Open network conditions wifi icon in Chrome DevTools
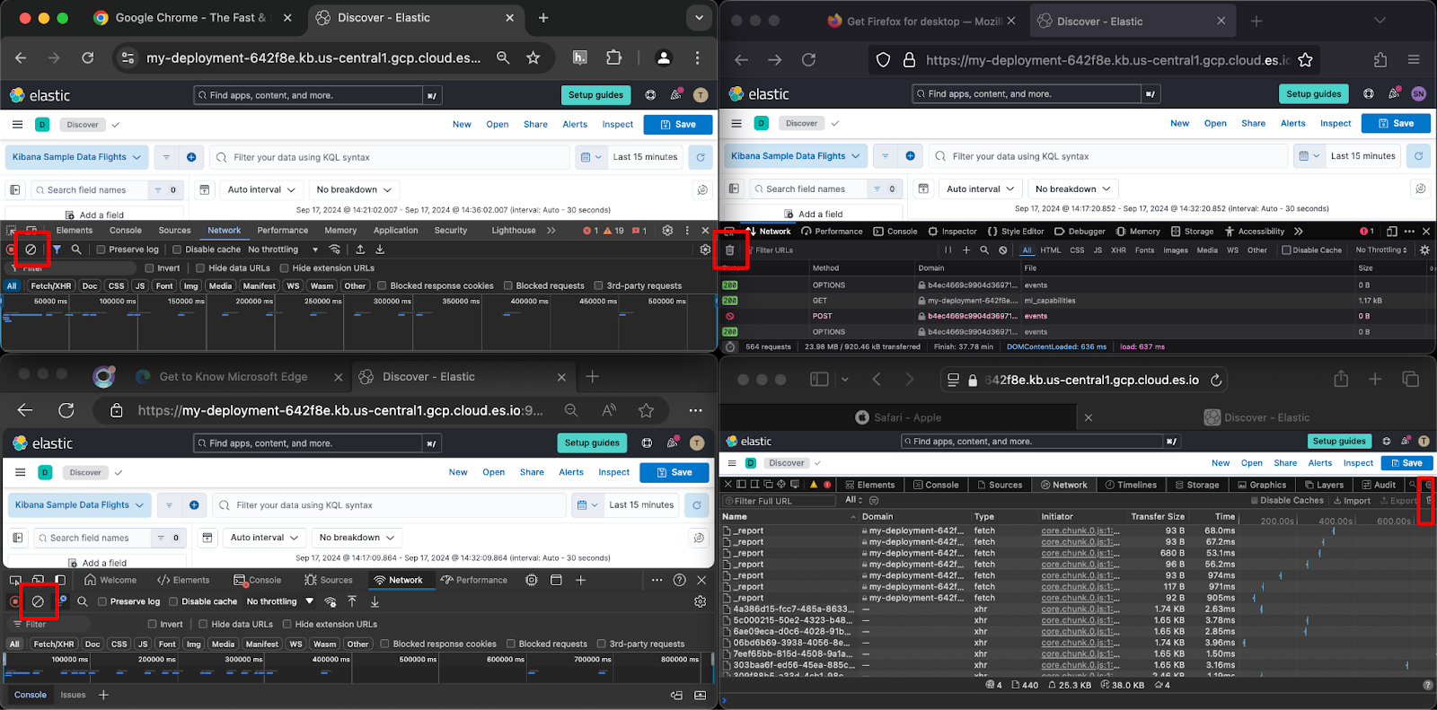1437x710 pixels. click(335, 250)
